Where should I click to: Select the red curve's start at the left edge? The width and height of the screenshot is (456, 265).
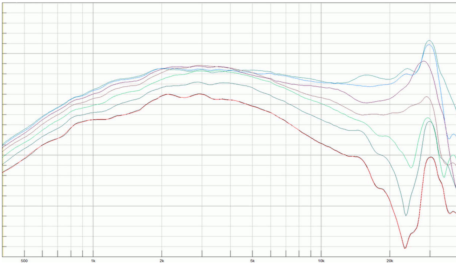coord(3,172)
